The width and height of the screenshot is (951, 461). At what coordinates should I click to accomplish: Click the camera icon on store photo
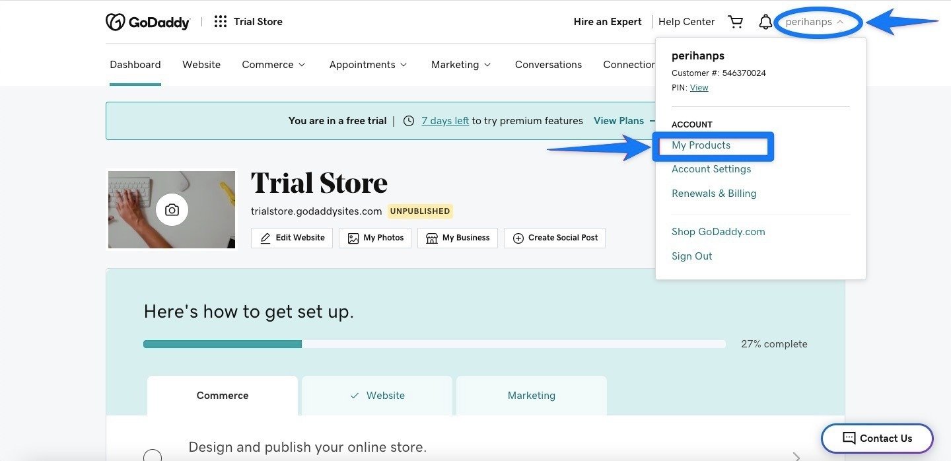click(172, 210)
